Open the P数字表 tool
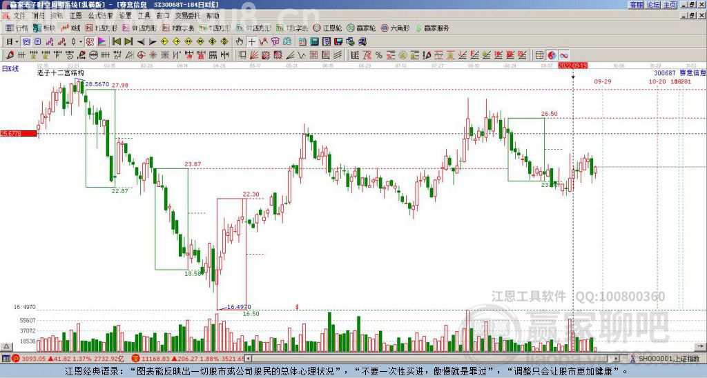This screenshot has height=378, width=707. (178, 28)
